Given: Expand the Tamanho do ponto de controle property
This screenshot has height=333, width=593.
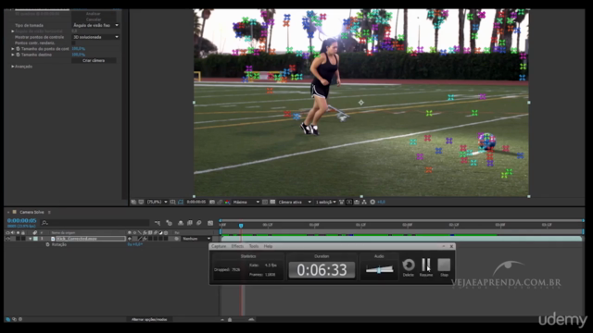Looking at the screenshot, I should click(x=12, y=49).
